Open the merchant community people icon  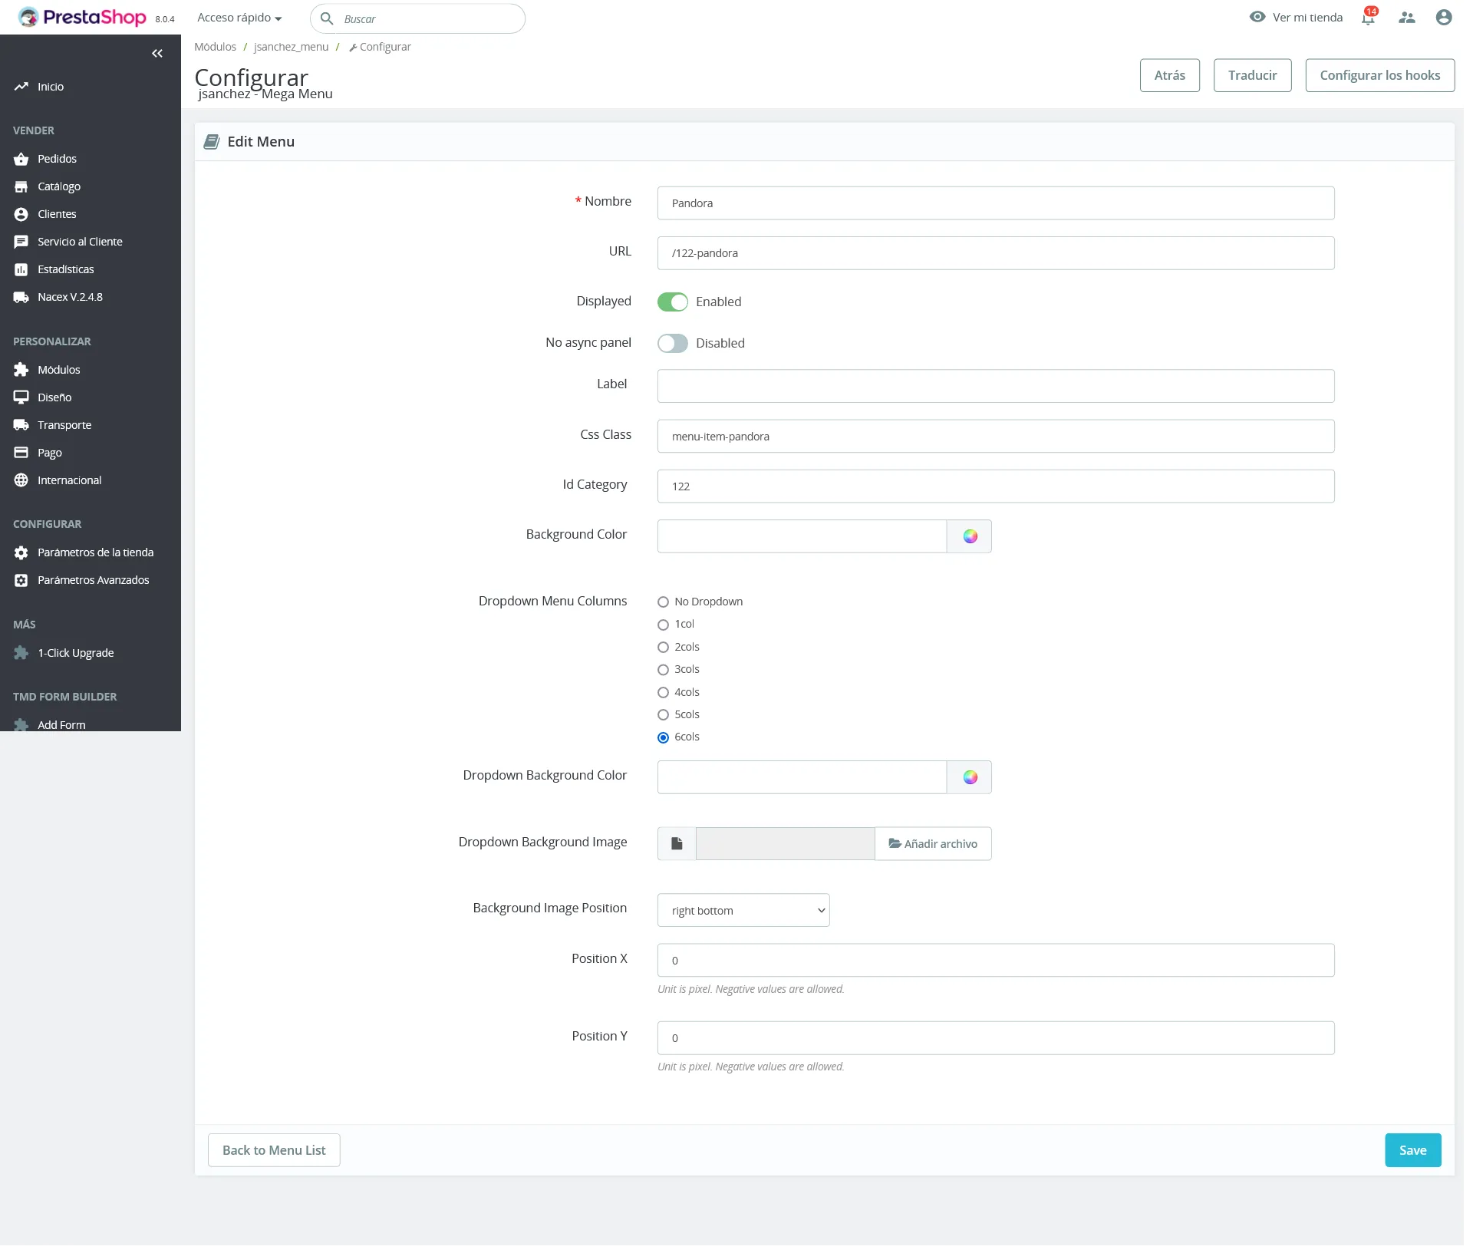point(1406,18)
